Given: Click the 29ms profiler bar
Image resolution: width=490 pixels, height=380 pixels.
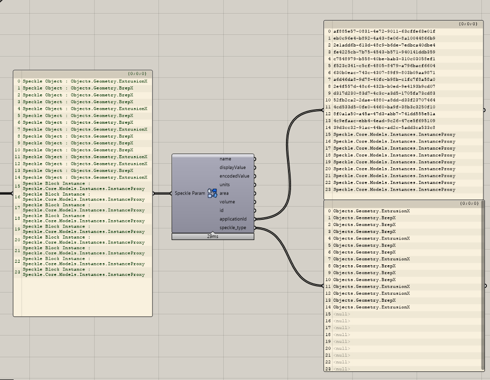Looking at the screenshot, I should 213,236.
